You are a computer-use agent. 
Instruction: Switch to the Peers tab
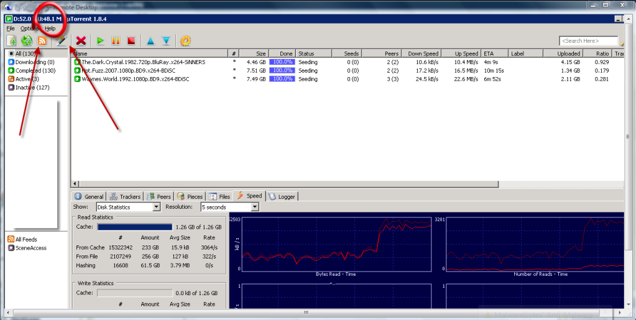coord(159,196)
